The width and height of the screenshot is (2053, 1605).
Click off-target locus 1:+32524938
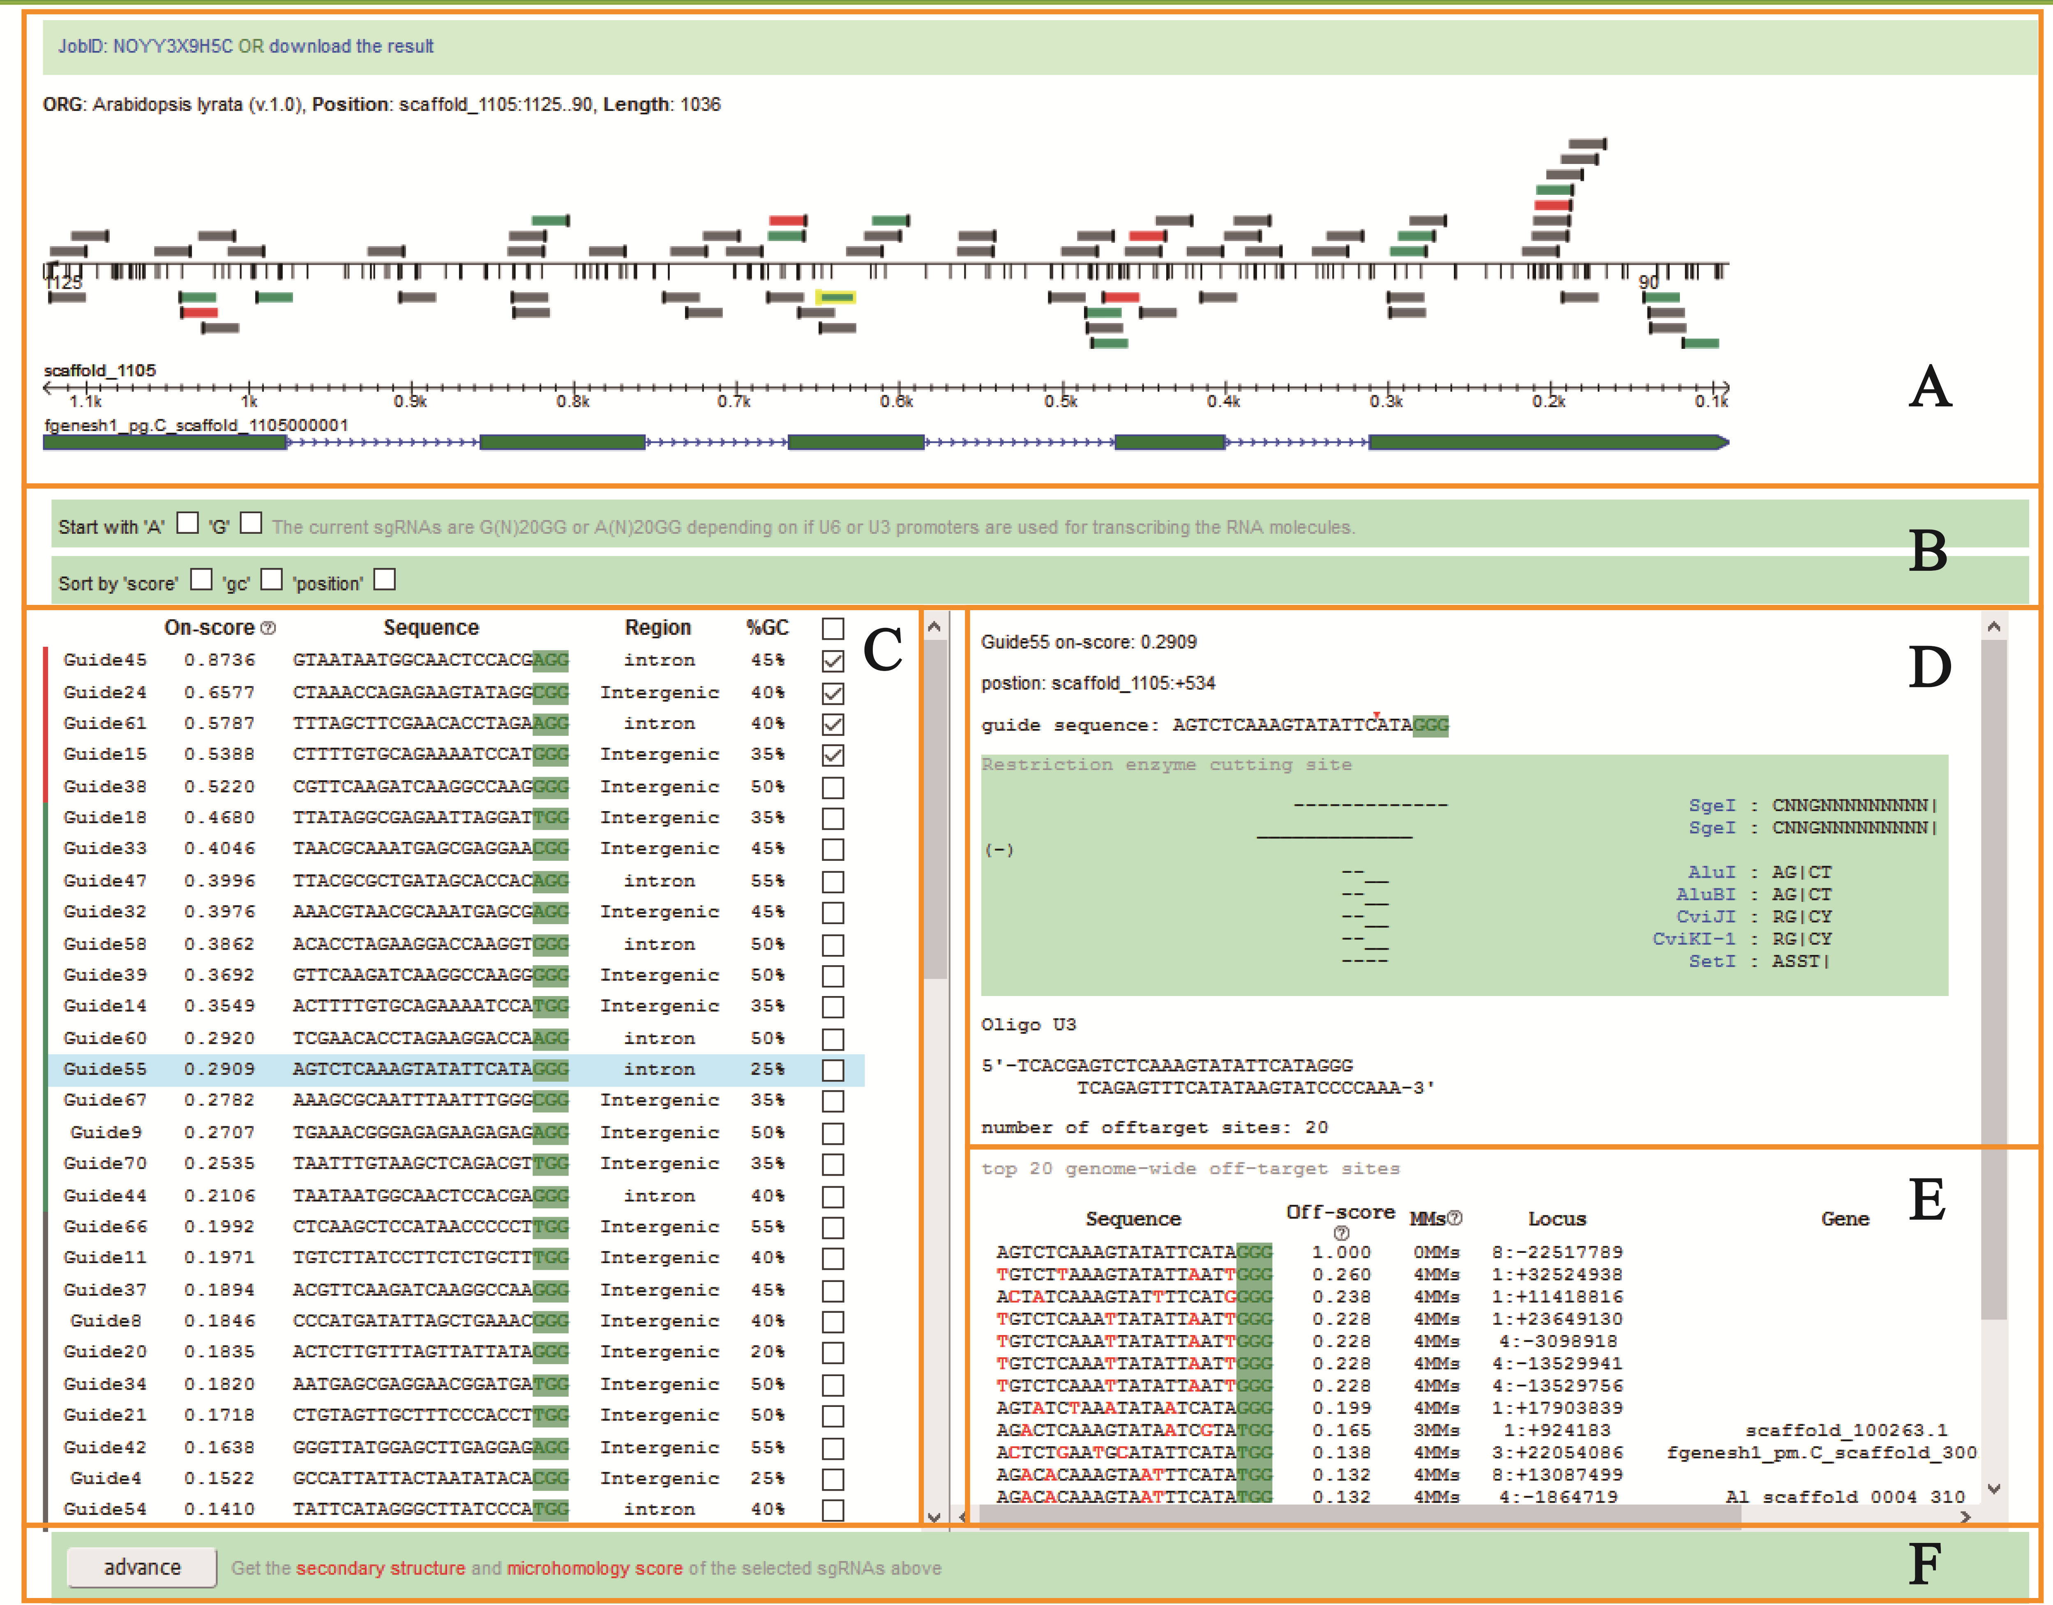[1557, 1274]
